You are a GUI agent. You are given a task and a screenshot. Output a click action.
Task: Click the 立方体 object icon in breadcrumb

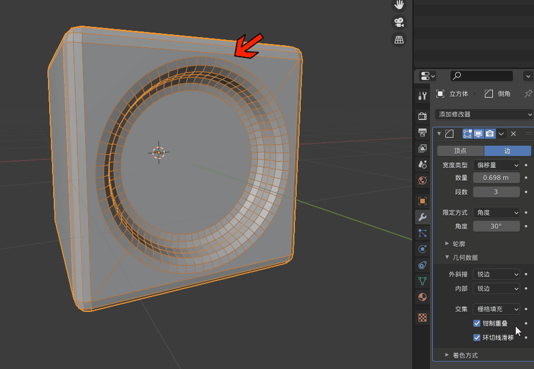point(440,94)
